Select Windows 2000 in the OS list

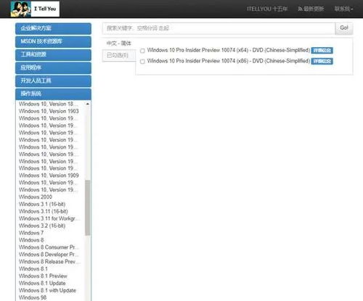click(36, 197)
